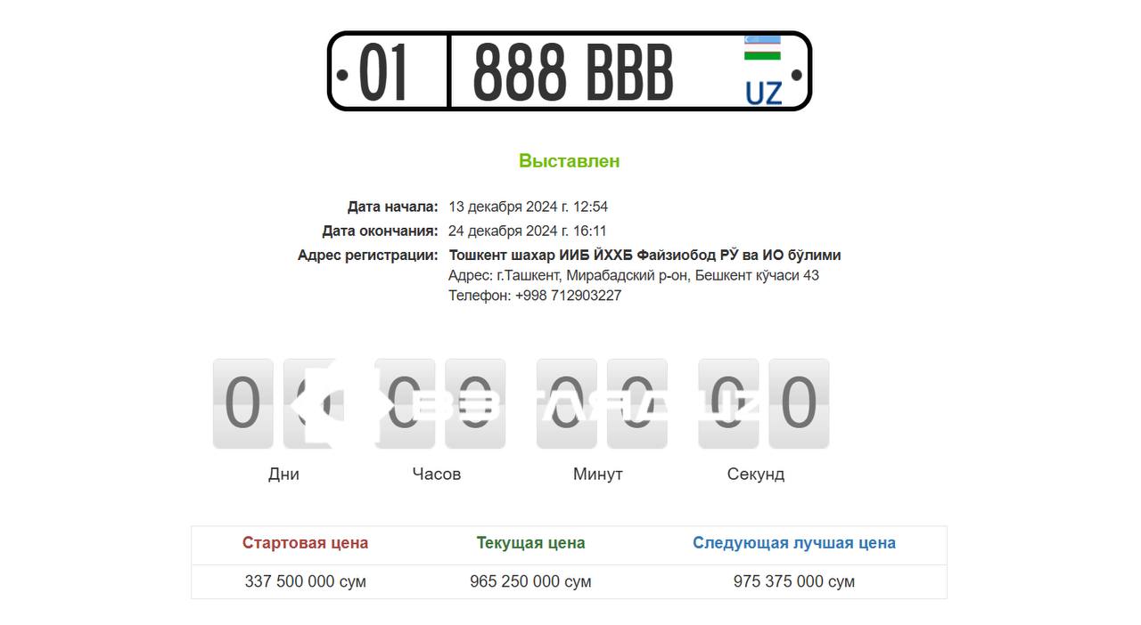
Task: Click the "Текущая цена" column header
Action: [x=530, y=543]
